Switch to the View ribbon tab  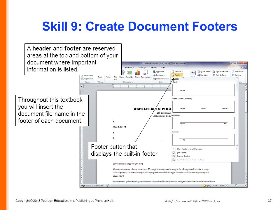coord(163,67)
